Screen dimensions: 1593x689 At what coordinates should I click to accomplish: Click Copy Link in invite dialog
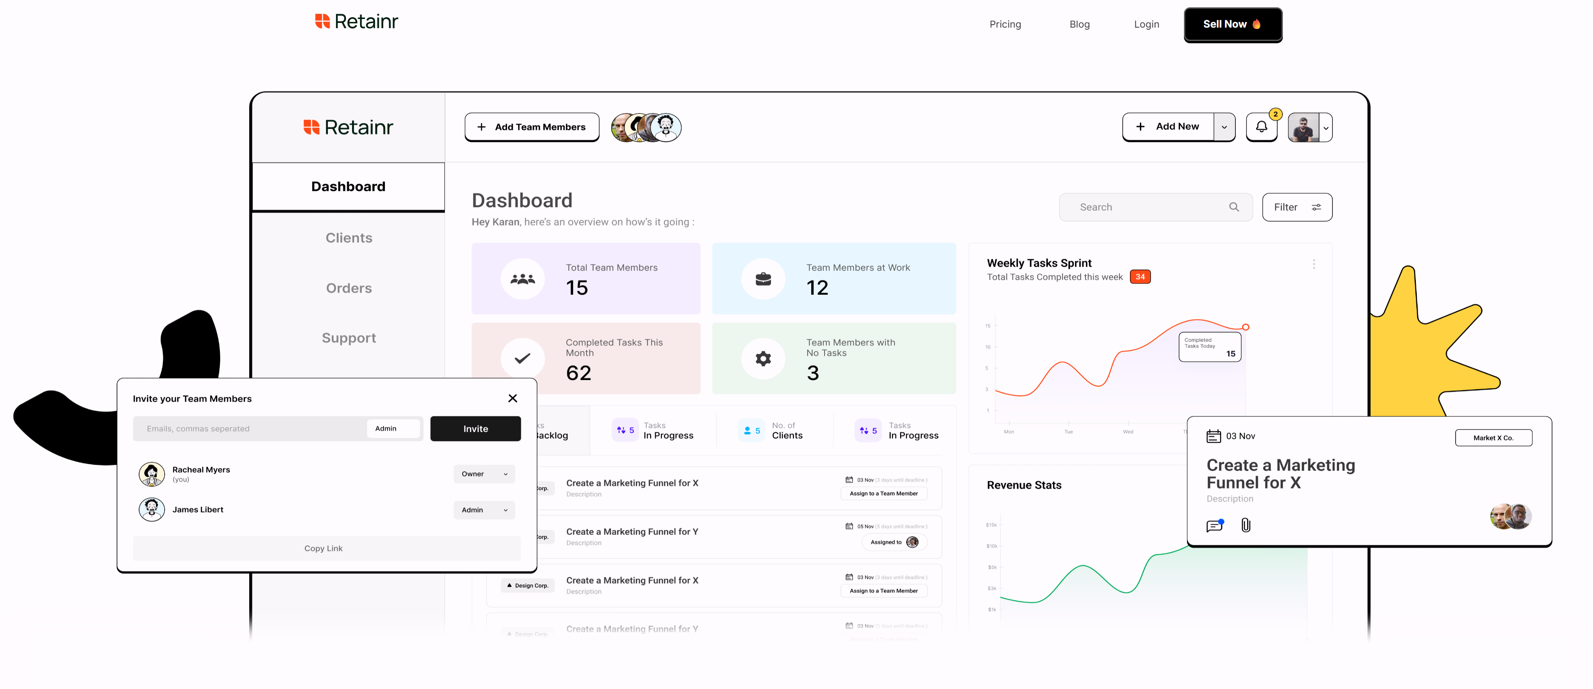[x=324, y=548]
